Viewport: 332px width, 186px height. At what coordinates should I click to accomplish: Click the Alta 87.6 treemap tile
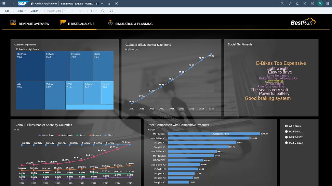point(30,95)
